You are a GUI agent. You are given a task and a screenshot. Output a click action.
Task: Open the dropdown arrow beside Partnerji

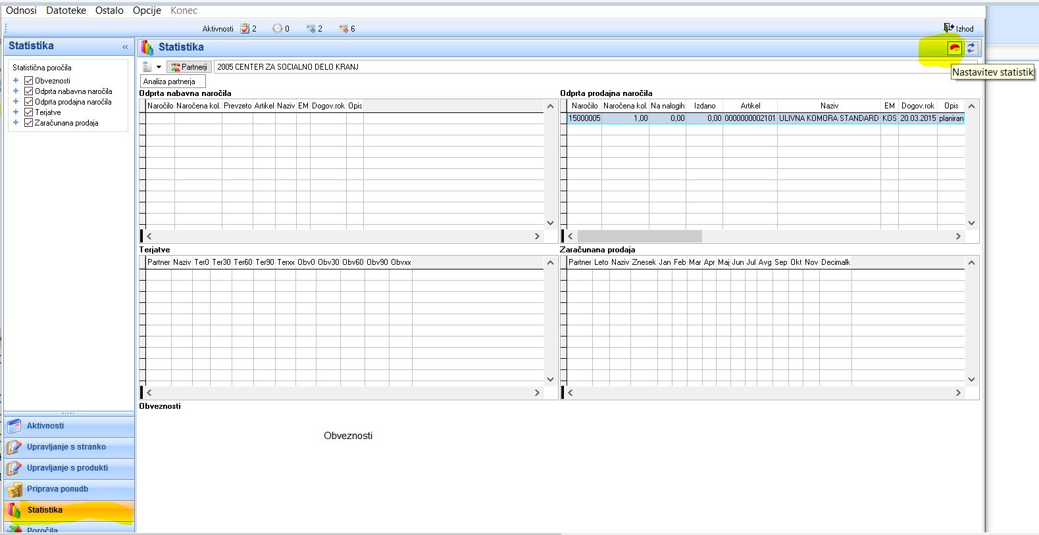pyautogui.click(x=159, y=67)
